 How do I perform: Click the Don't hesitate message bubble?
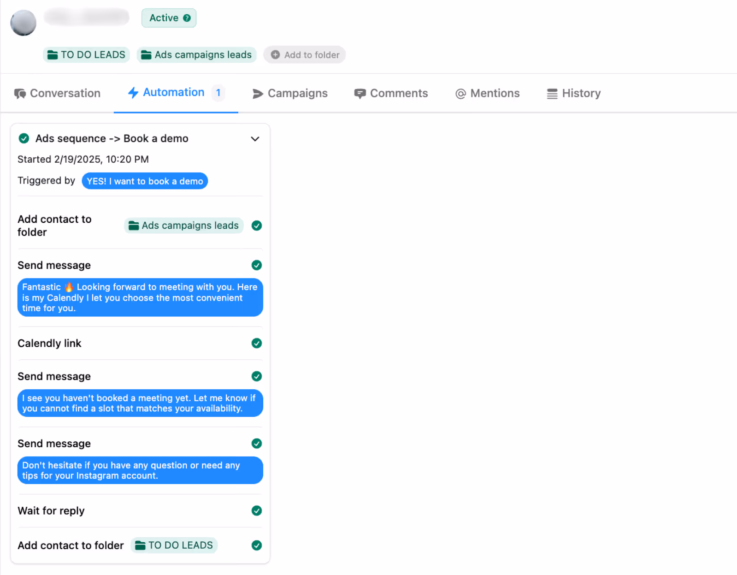click(140, 470)
